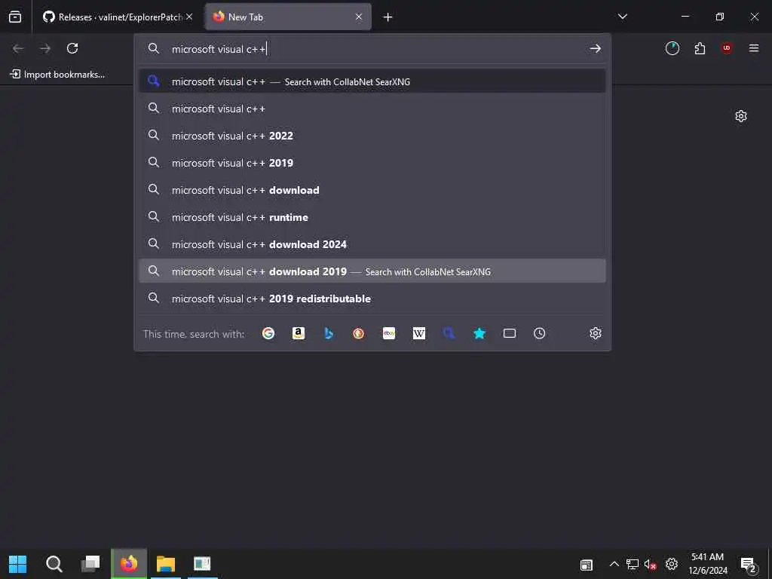Open uBlock Origin extension icon
The width and height of the screenshot is (772, 579).
[x=727, y=48]
